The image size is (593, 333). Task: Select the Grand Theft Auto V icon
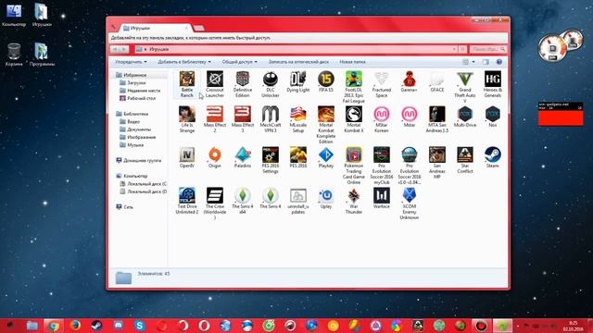click(x=465, y=86)
